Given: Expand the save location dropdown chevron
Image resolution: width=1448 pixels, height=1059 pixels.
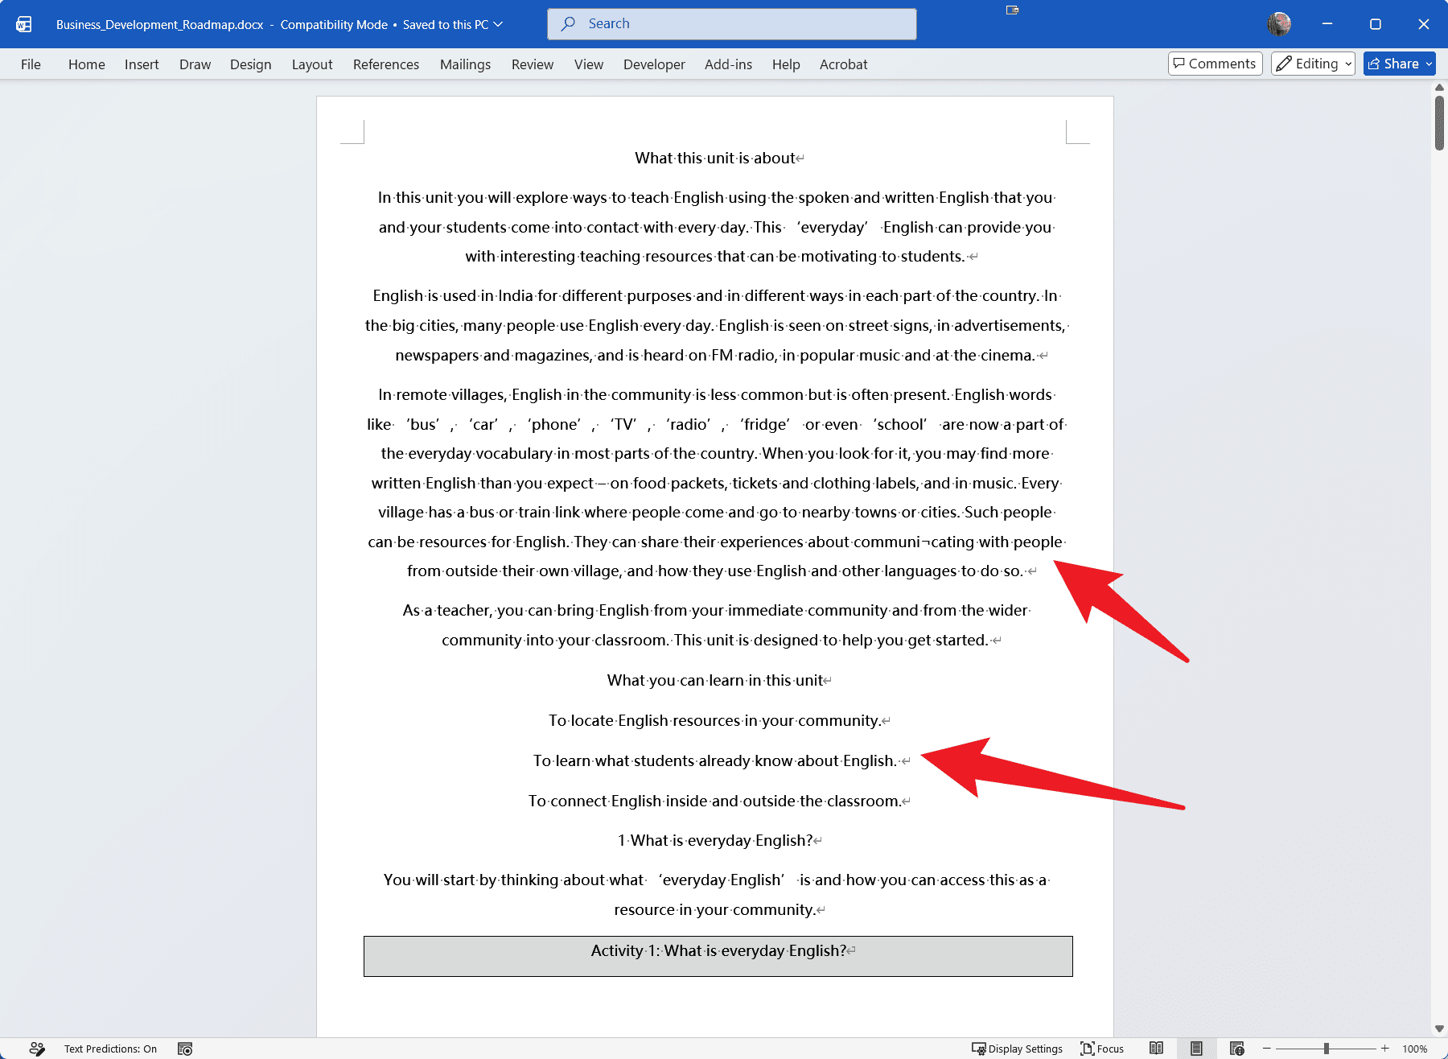Looking at the screenshot, I should tap(499, 24).
